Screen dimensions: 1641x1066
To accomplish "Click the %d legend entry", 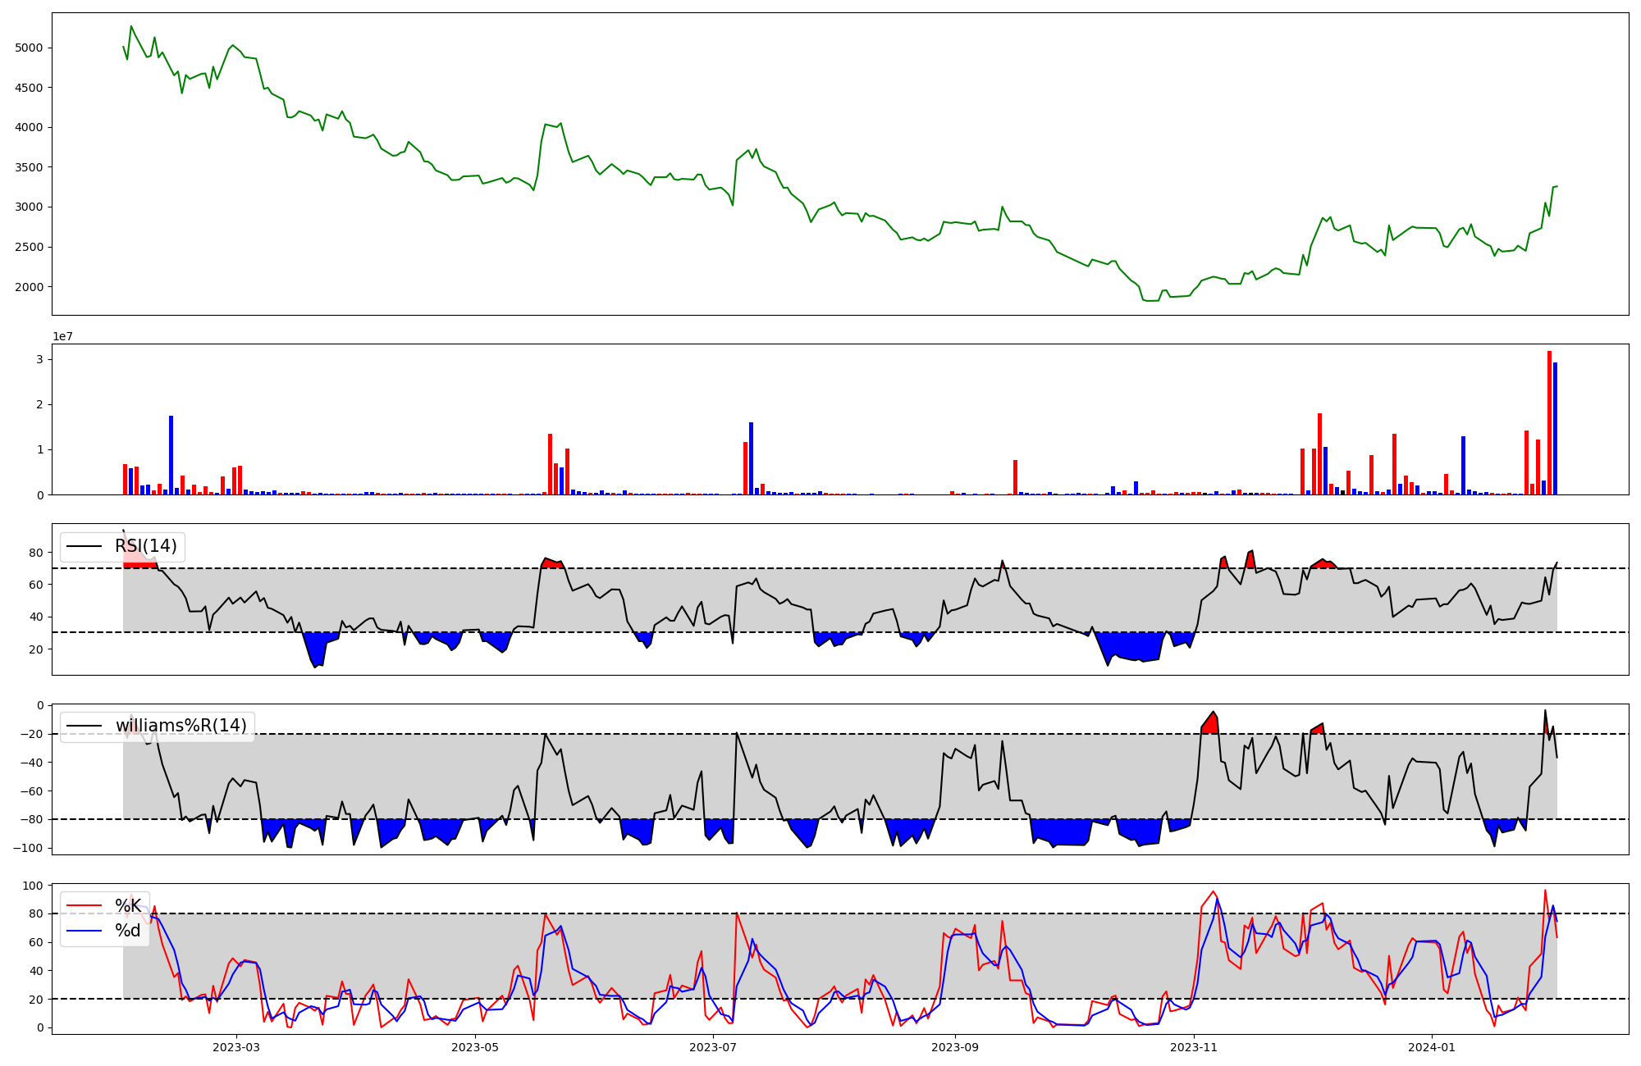I will coord(127,931).
